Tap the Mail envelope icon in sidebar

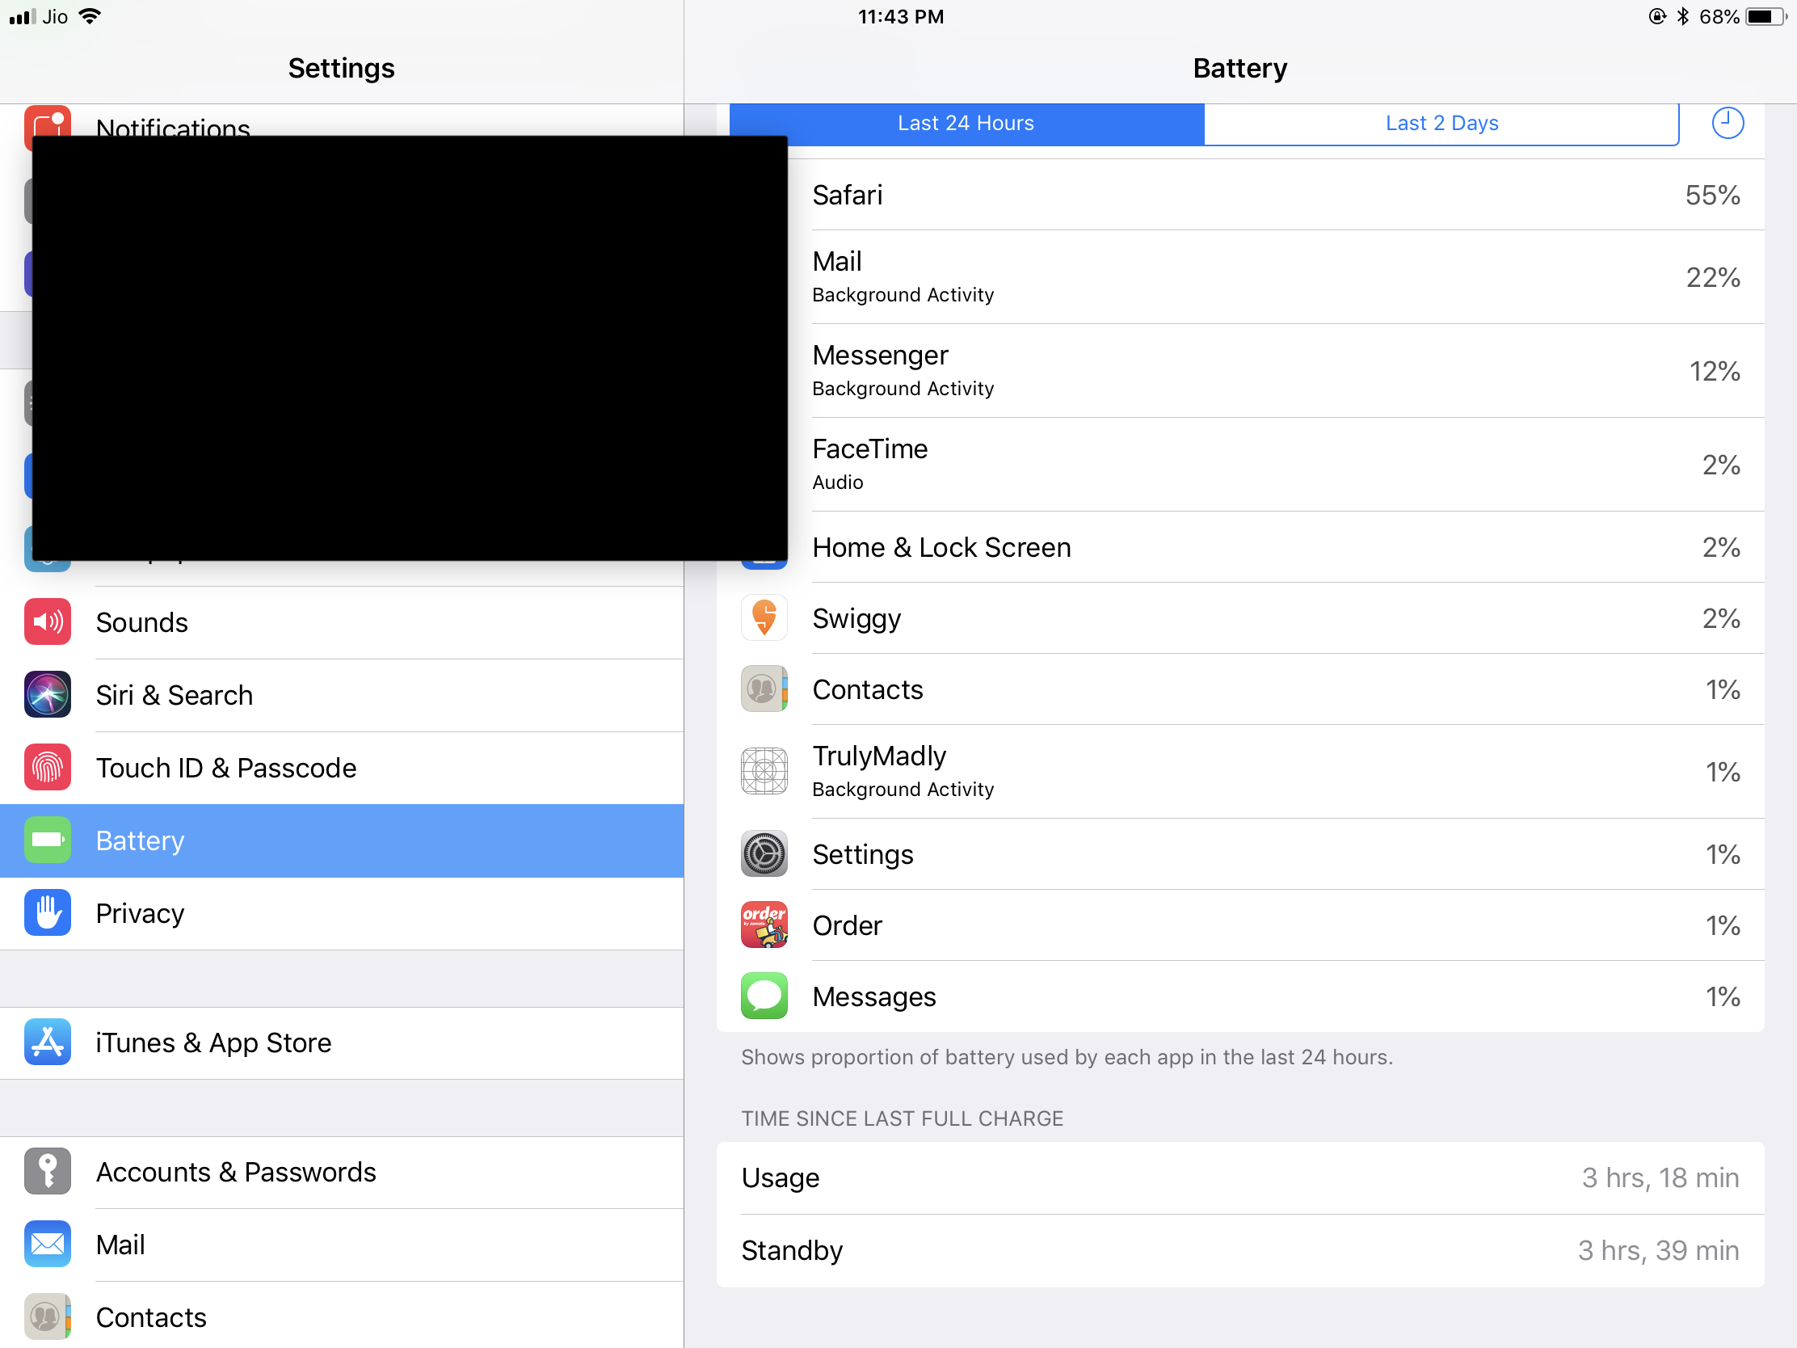coord(47,1244)
